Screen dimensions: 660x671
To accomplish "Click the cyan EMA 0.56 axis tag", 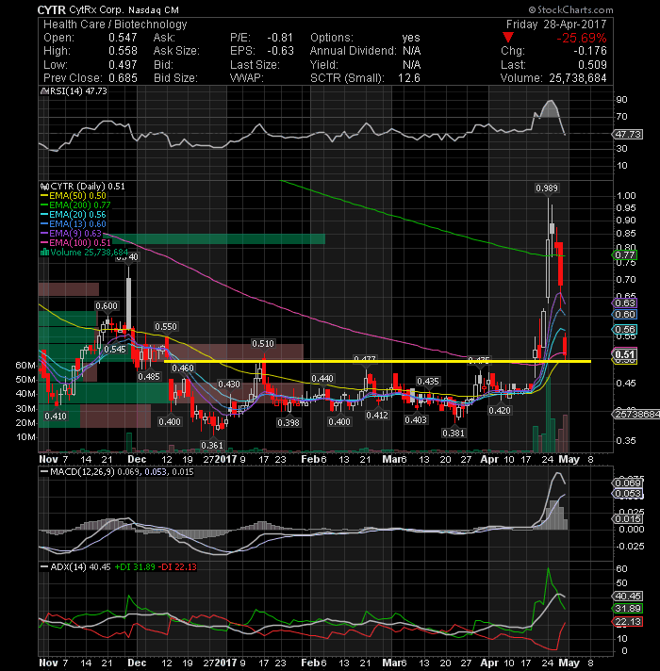I will (624, 330).
